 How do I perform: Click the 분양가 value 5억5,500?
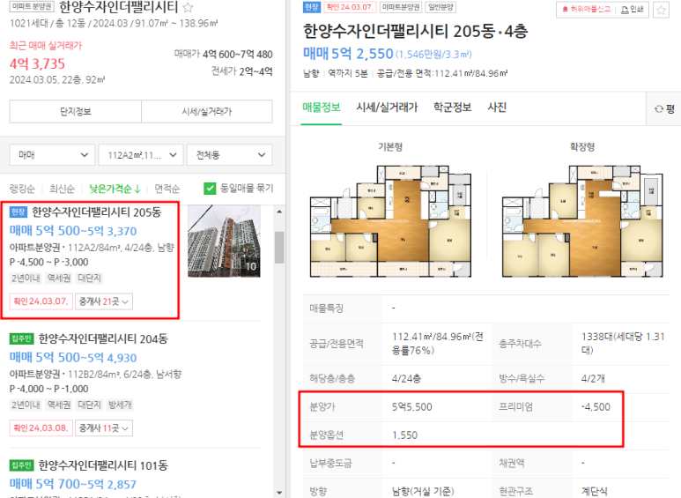(x=411, y=407)
